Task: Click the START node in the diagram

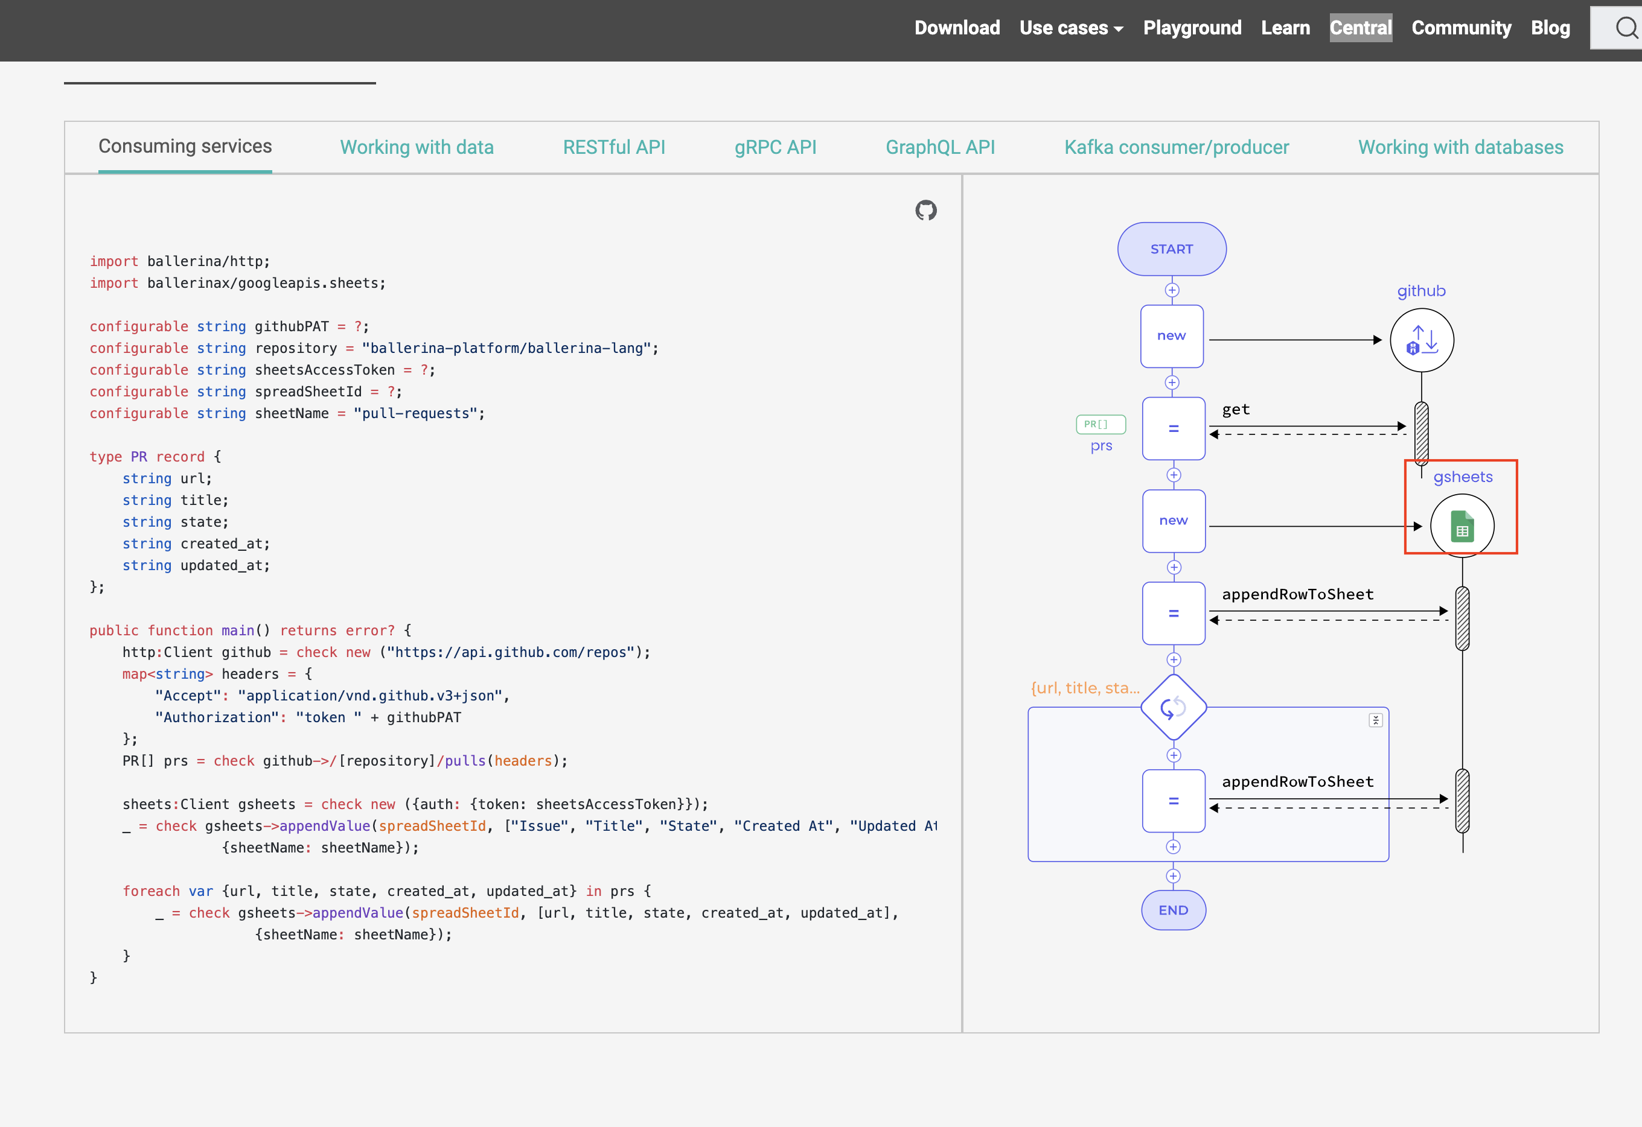Action: coord(1172,249)
